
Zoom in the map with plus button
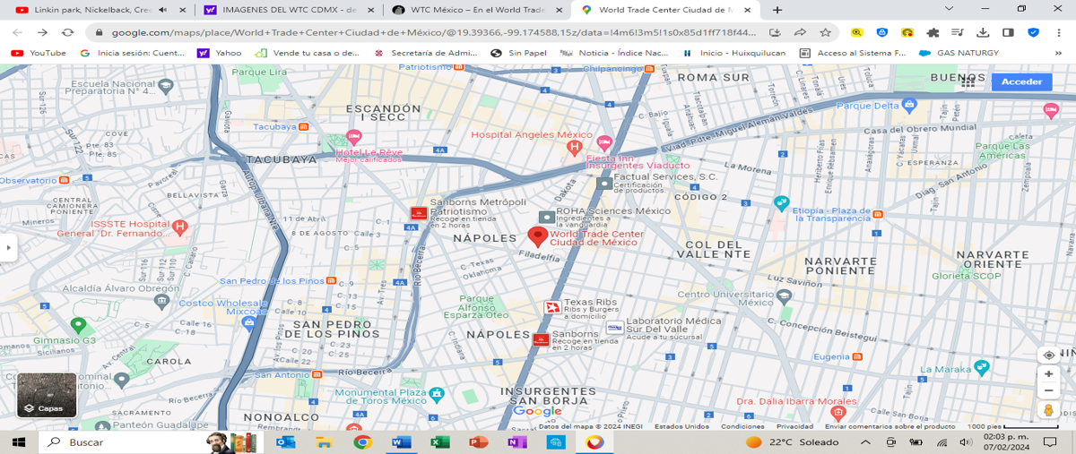pos(1048,373)
